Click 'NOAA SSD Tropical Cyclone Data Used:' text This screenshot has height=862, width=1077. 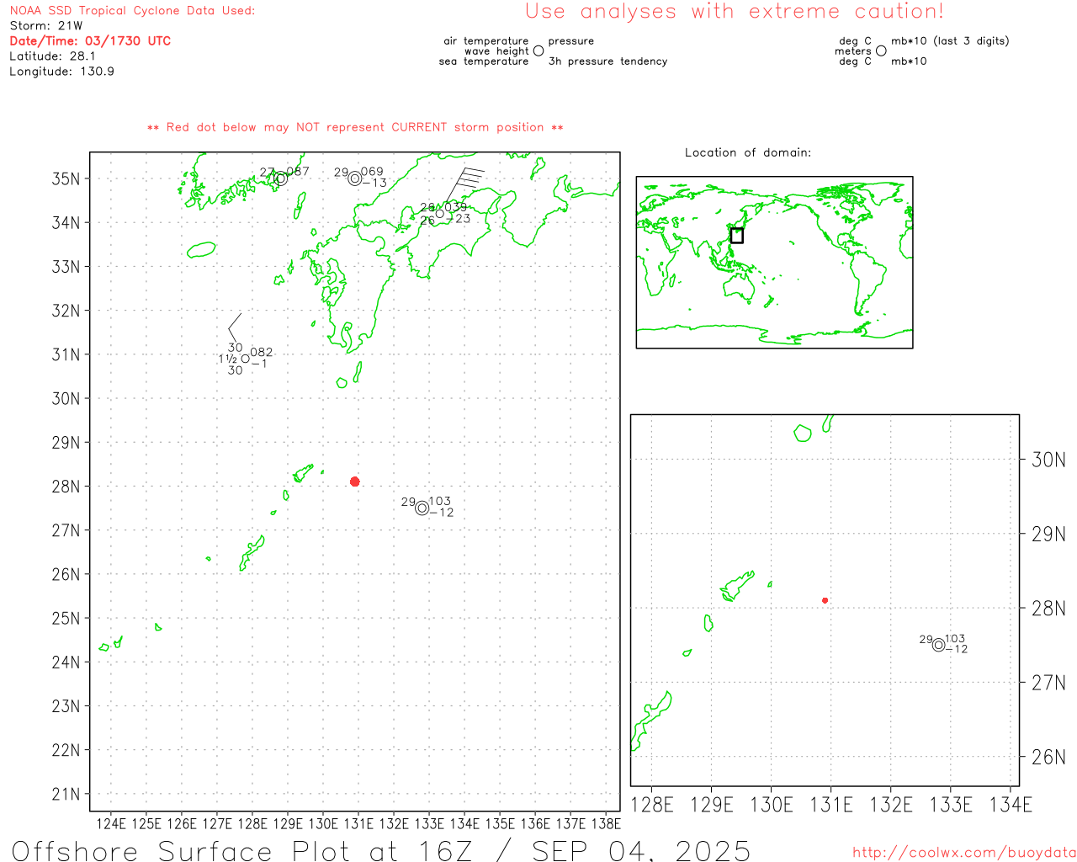point(132,11)
